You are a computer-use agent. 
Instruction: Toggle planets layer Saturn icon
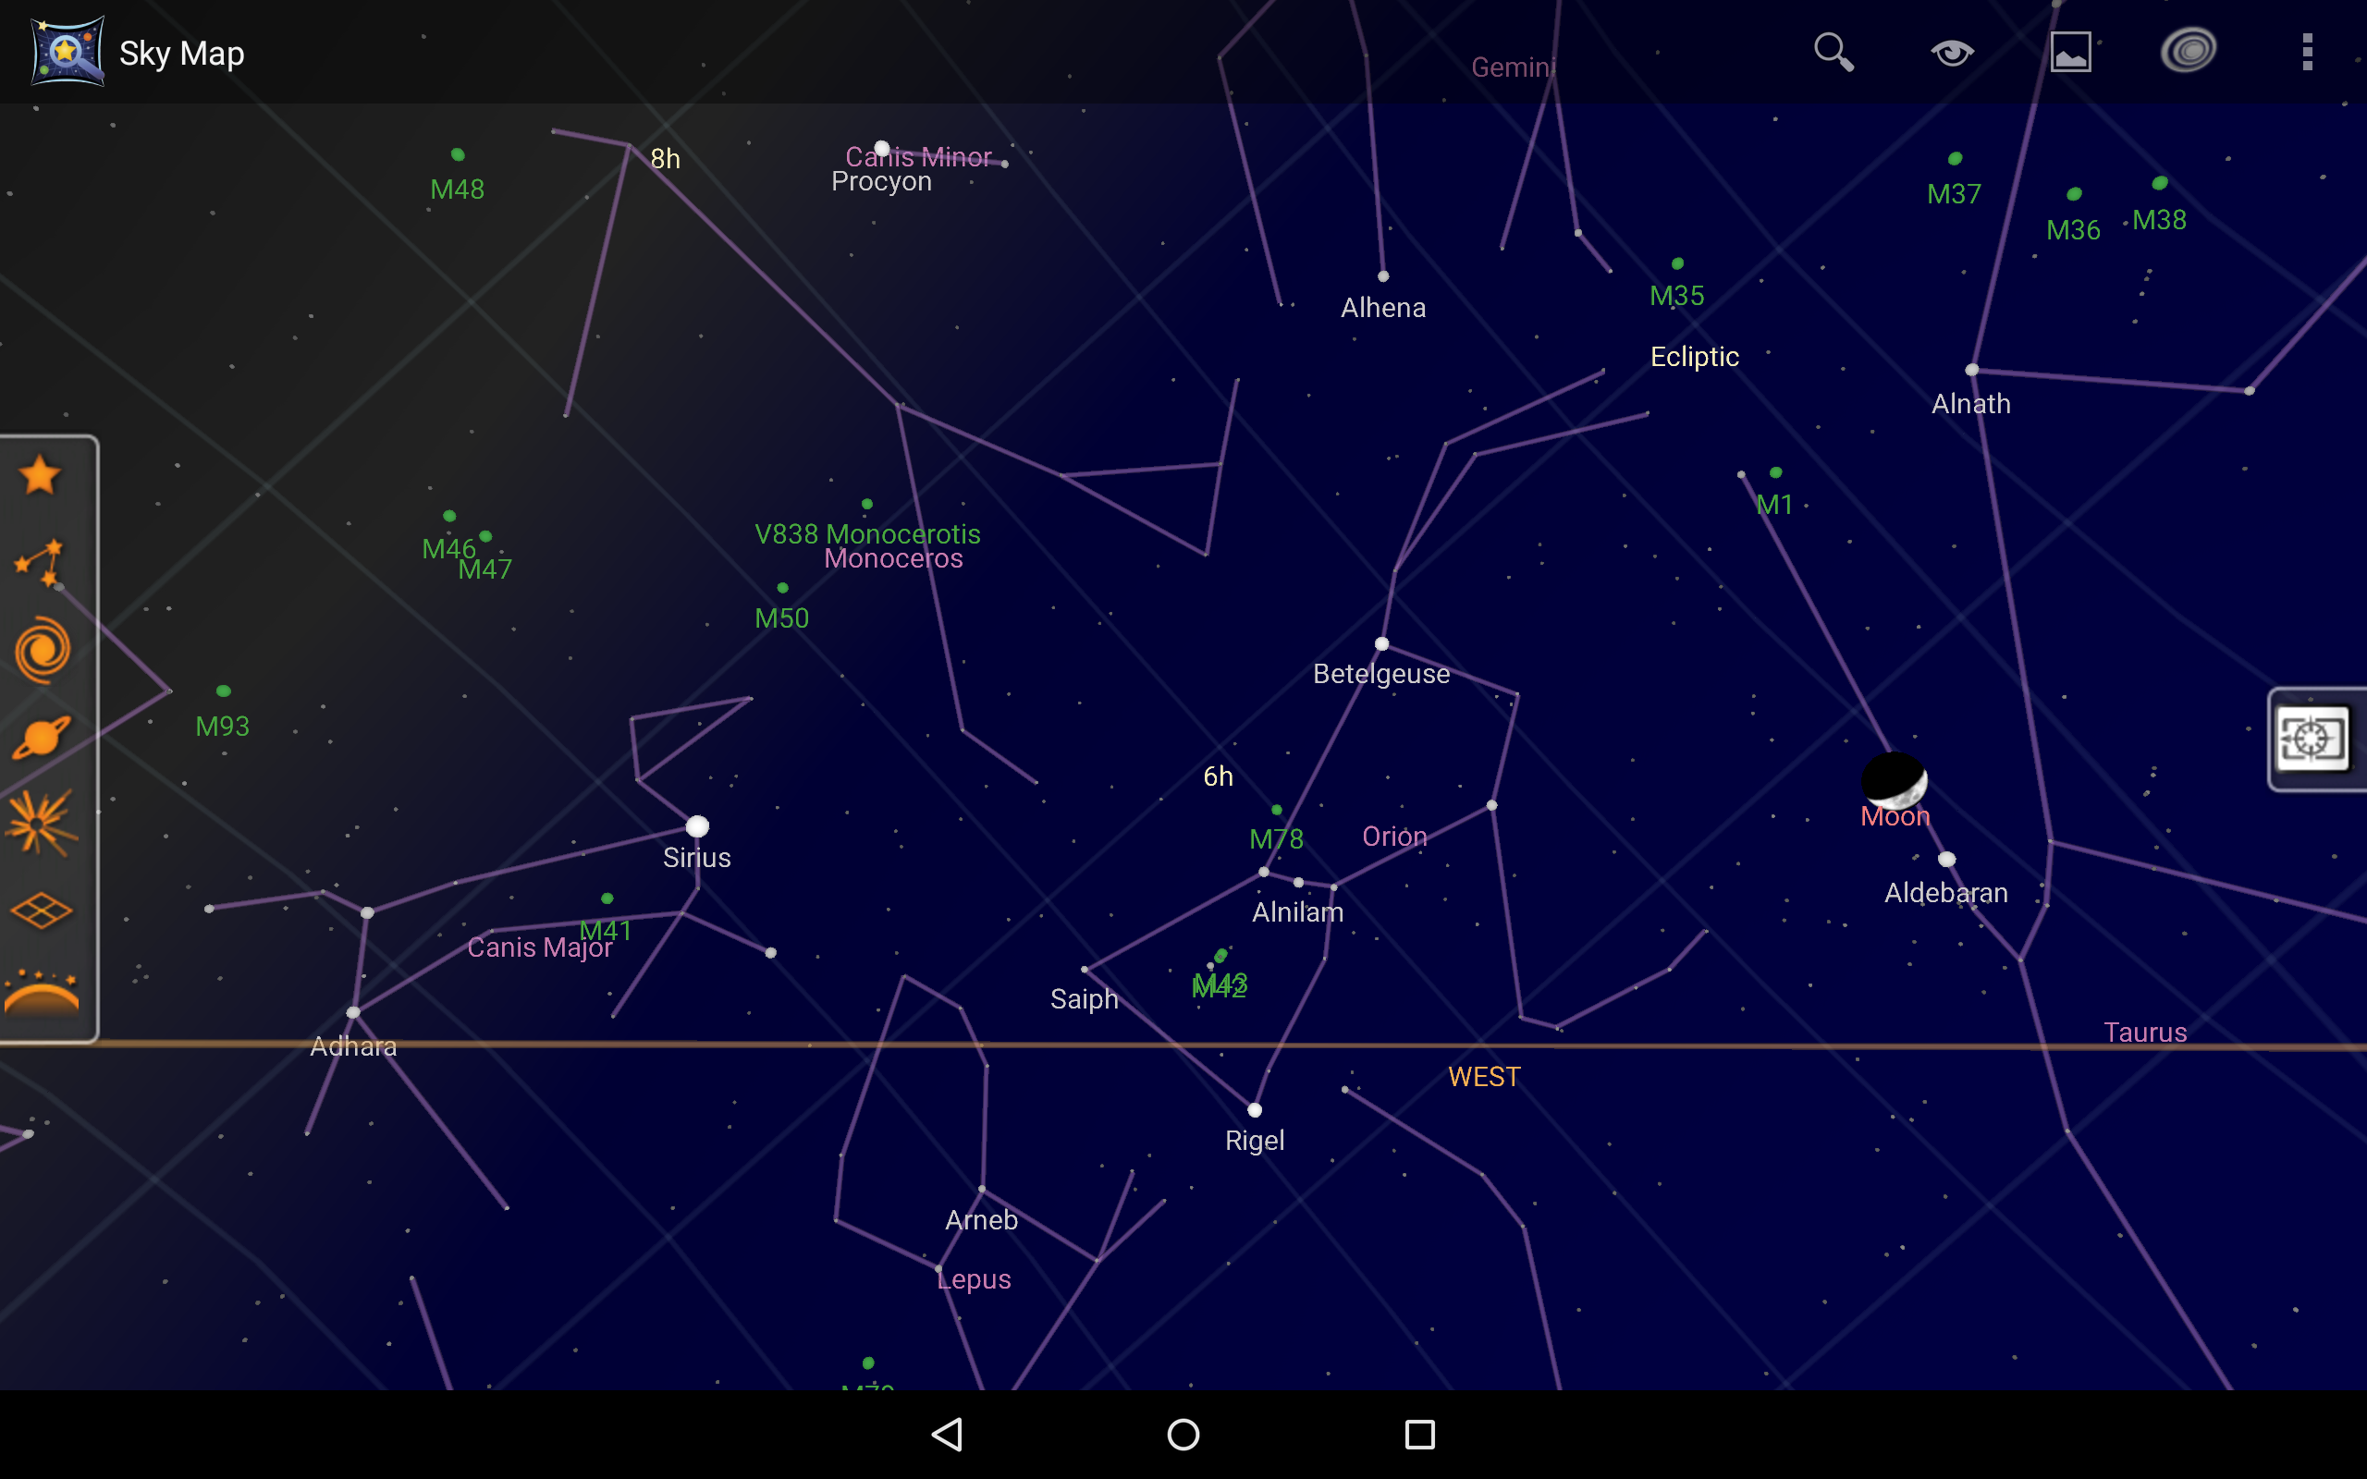point(41,737)
